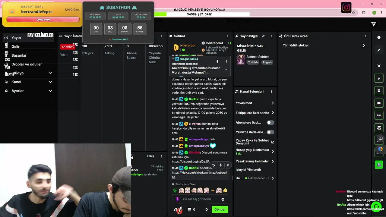This screenshot has height=217, width=386.
Task: Click the broadcast signal icon in right sidebar
Action: (x=379, y=115)
